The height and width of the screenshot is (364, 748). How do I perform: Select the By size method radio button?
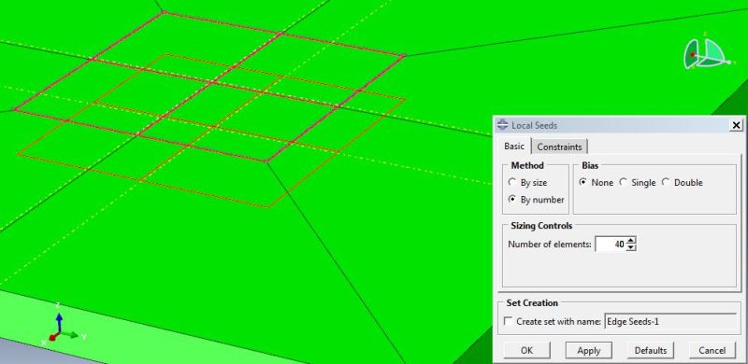(x=512, y=182)
